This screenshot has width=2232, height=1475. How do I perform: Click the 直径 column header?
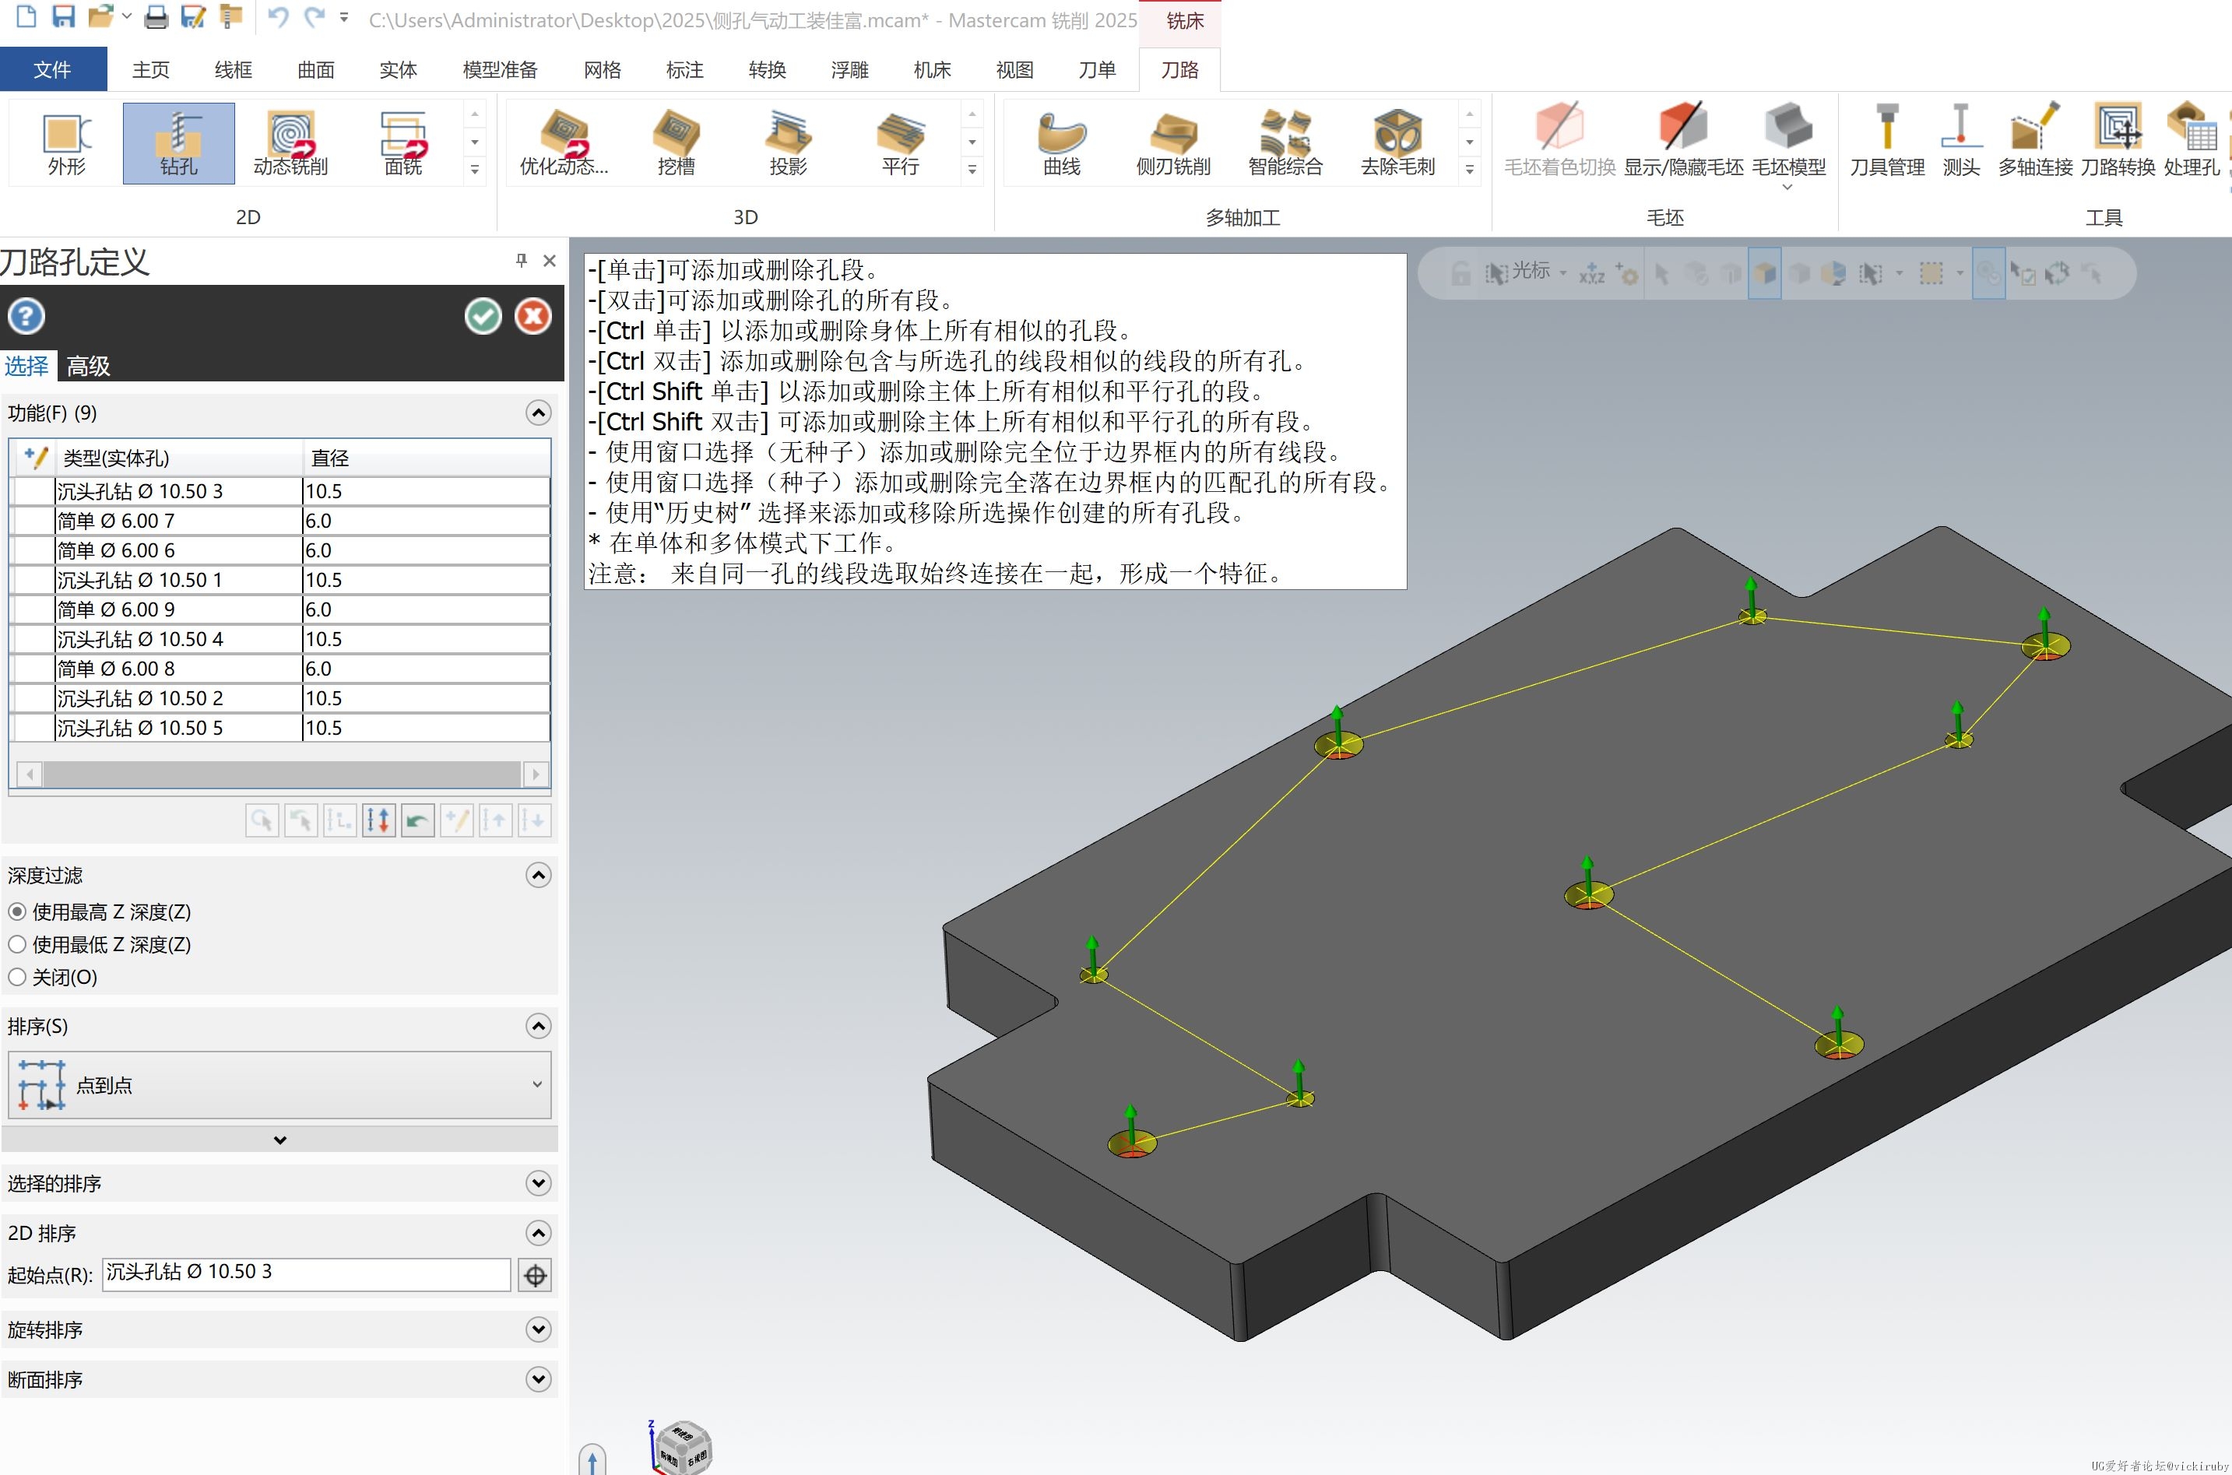pyautogui.click(x=427, y=458)
